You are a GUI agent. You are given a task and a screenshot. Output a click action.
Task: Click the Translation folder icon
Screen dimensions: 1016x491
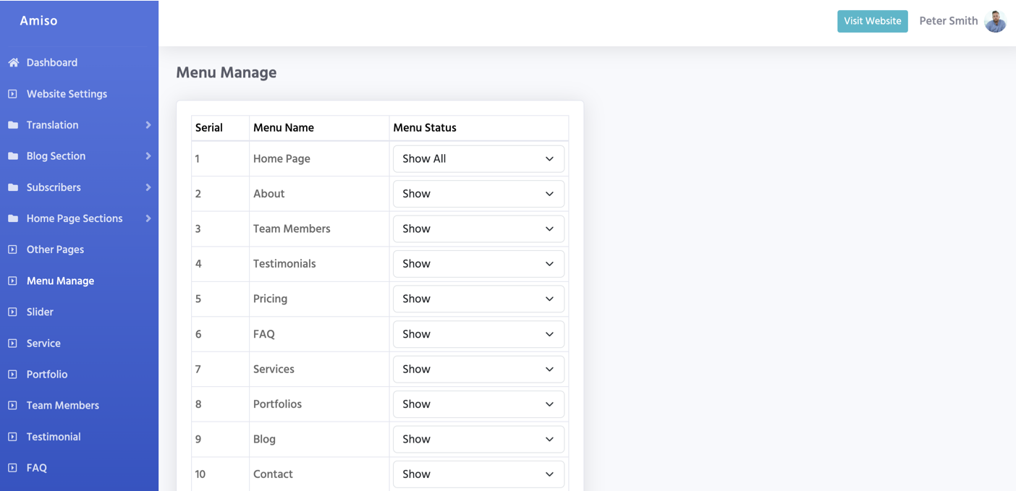13,125
